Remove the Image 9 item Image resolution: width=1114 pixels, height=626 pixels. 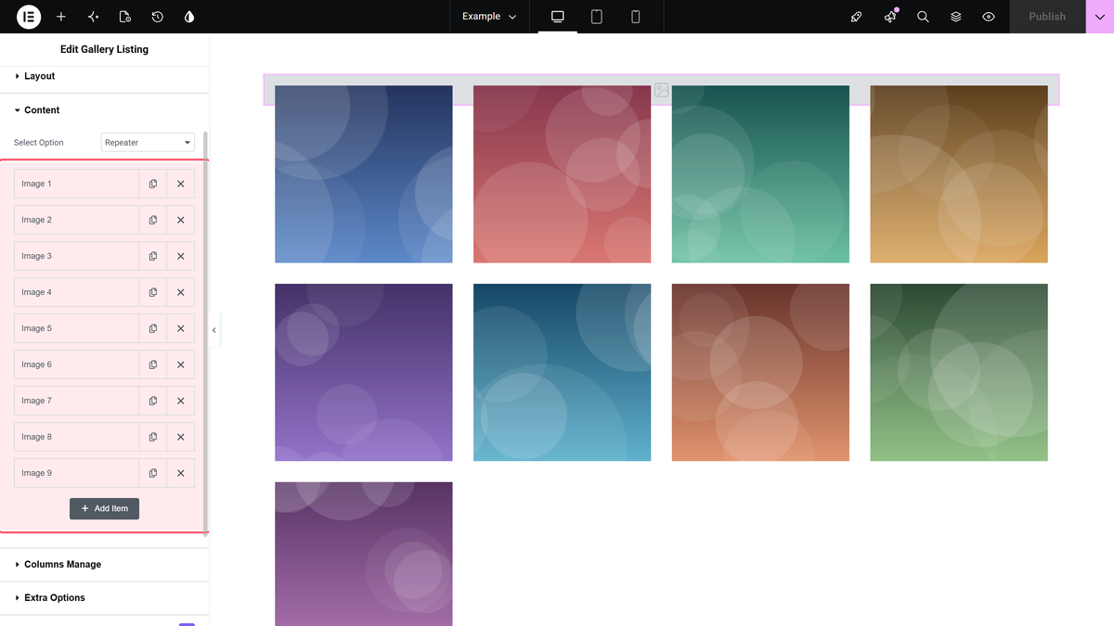(x=181, y=473)
